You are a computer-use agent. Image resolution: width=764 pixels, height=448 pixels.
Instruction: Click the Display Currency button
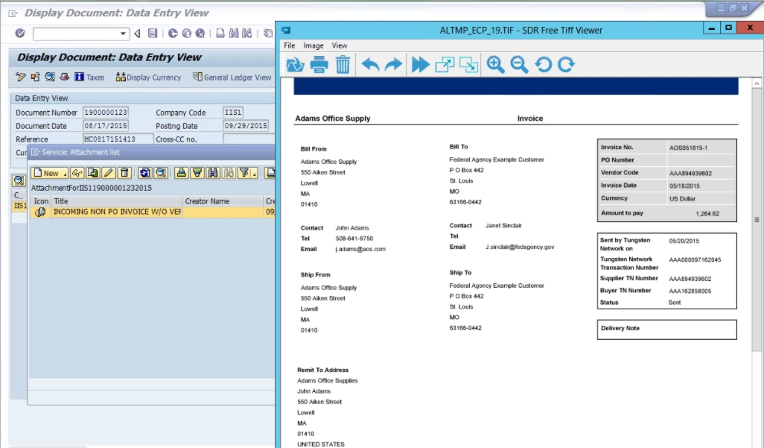(x=148, y=77)
